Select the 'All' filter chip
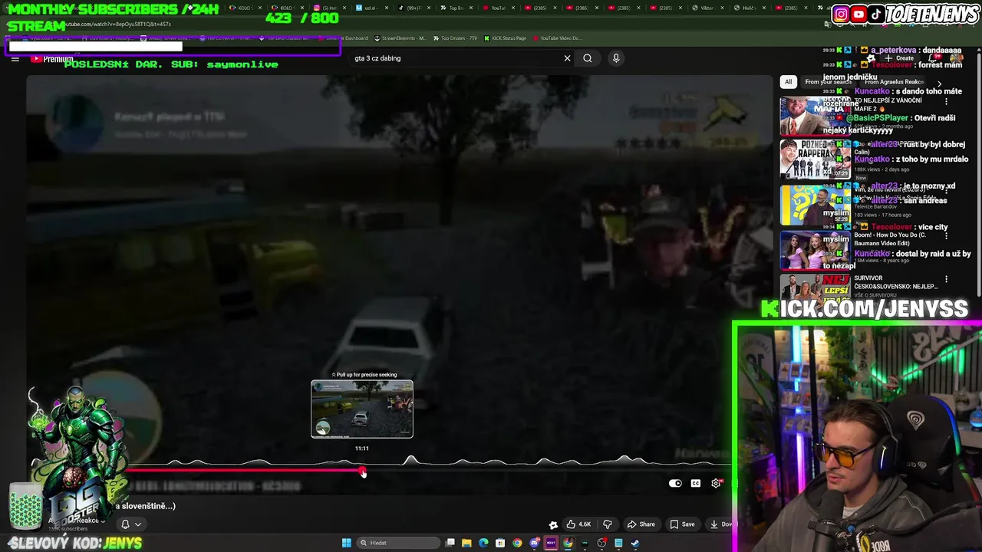 coord(788,82)
